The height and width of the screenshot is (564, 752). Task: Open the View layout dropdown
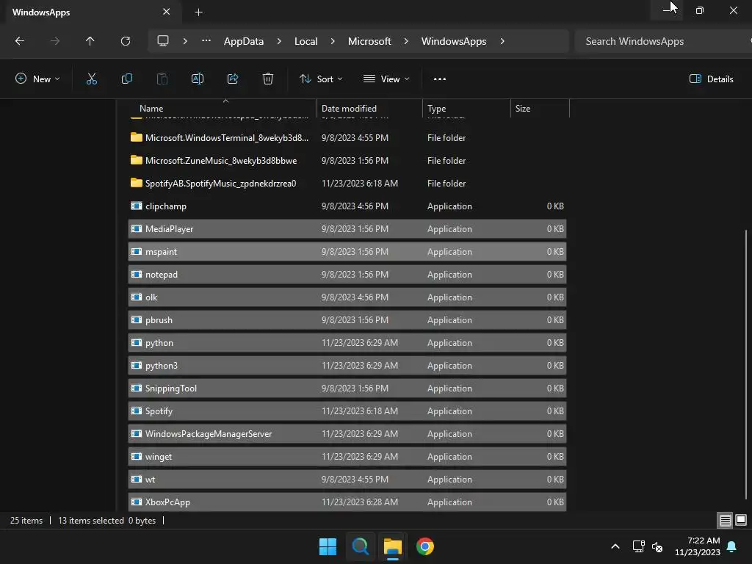pyautogui.click(x=386, y=79)
